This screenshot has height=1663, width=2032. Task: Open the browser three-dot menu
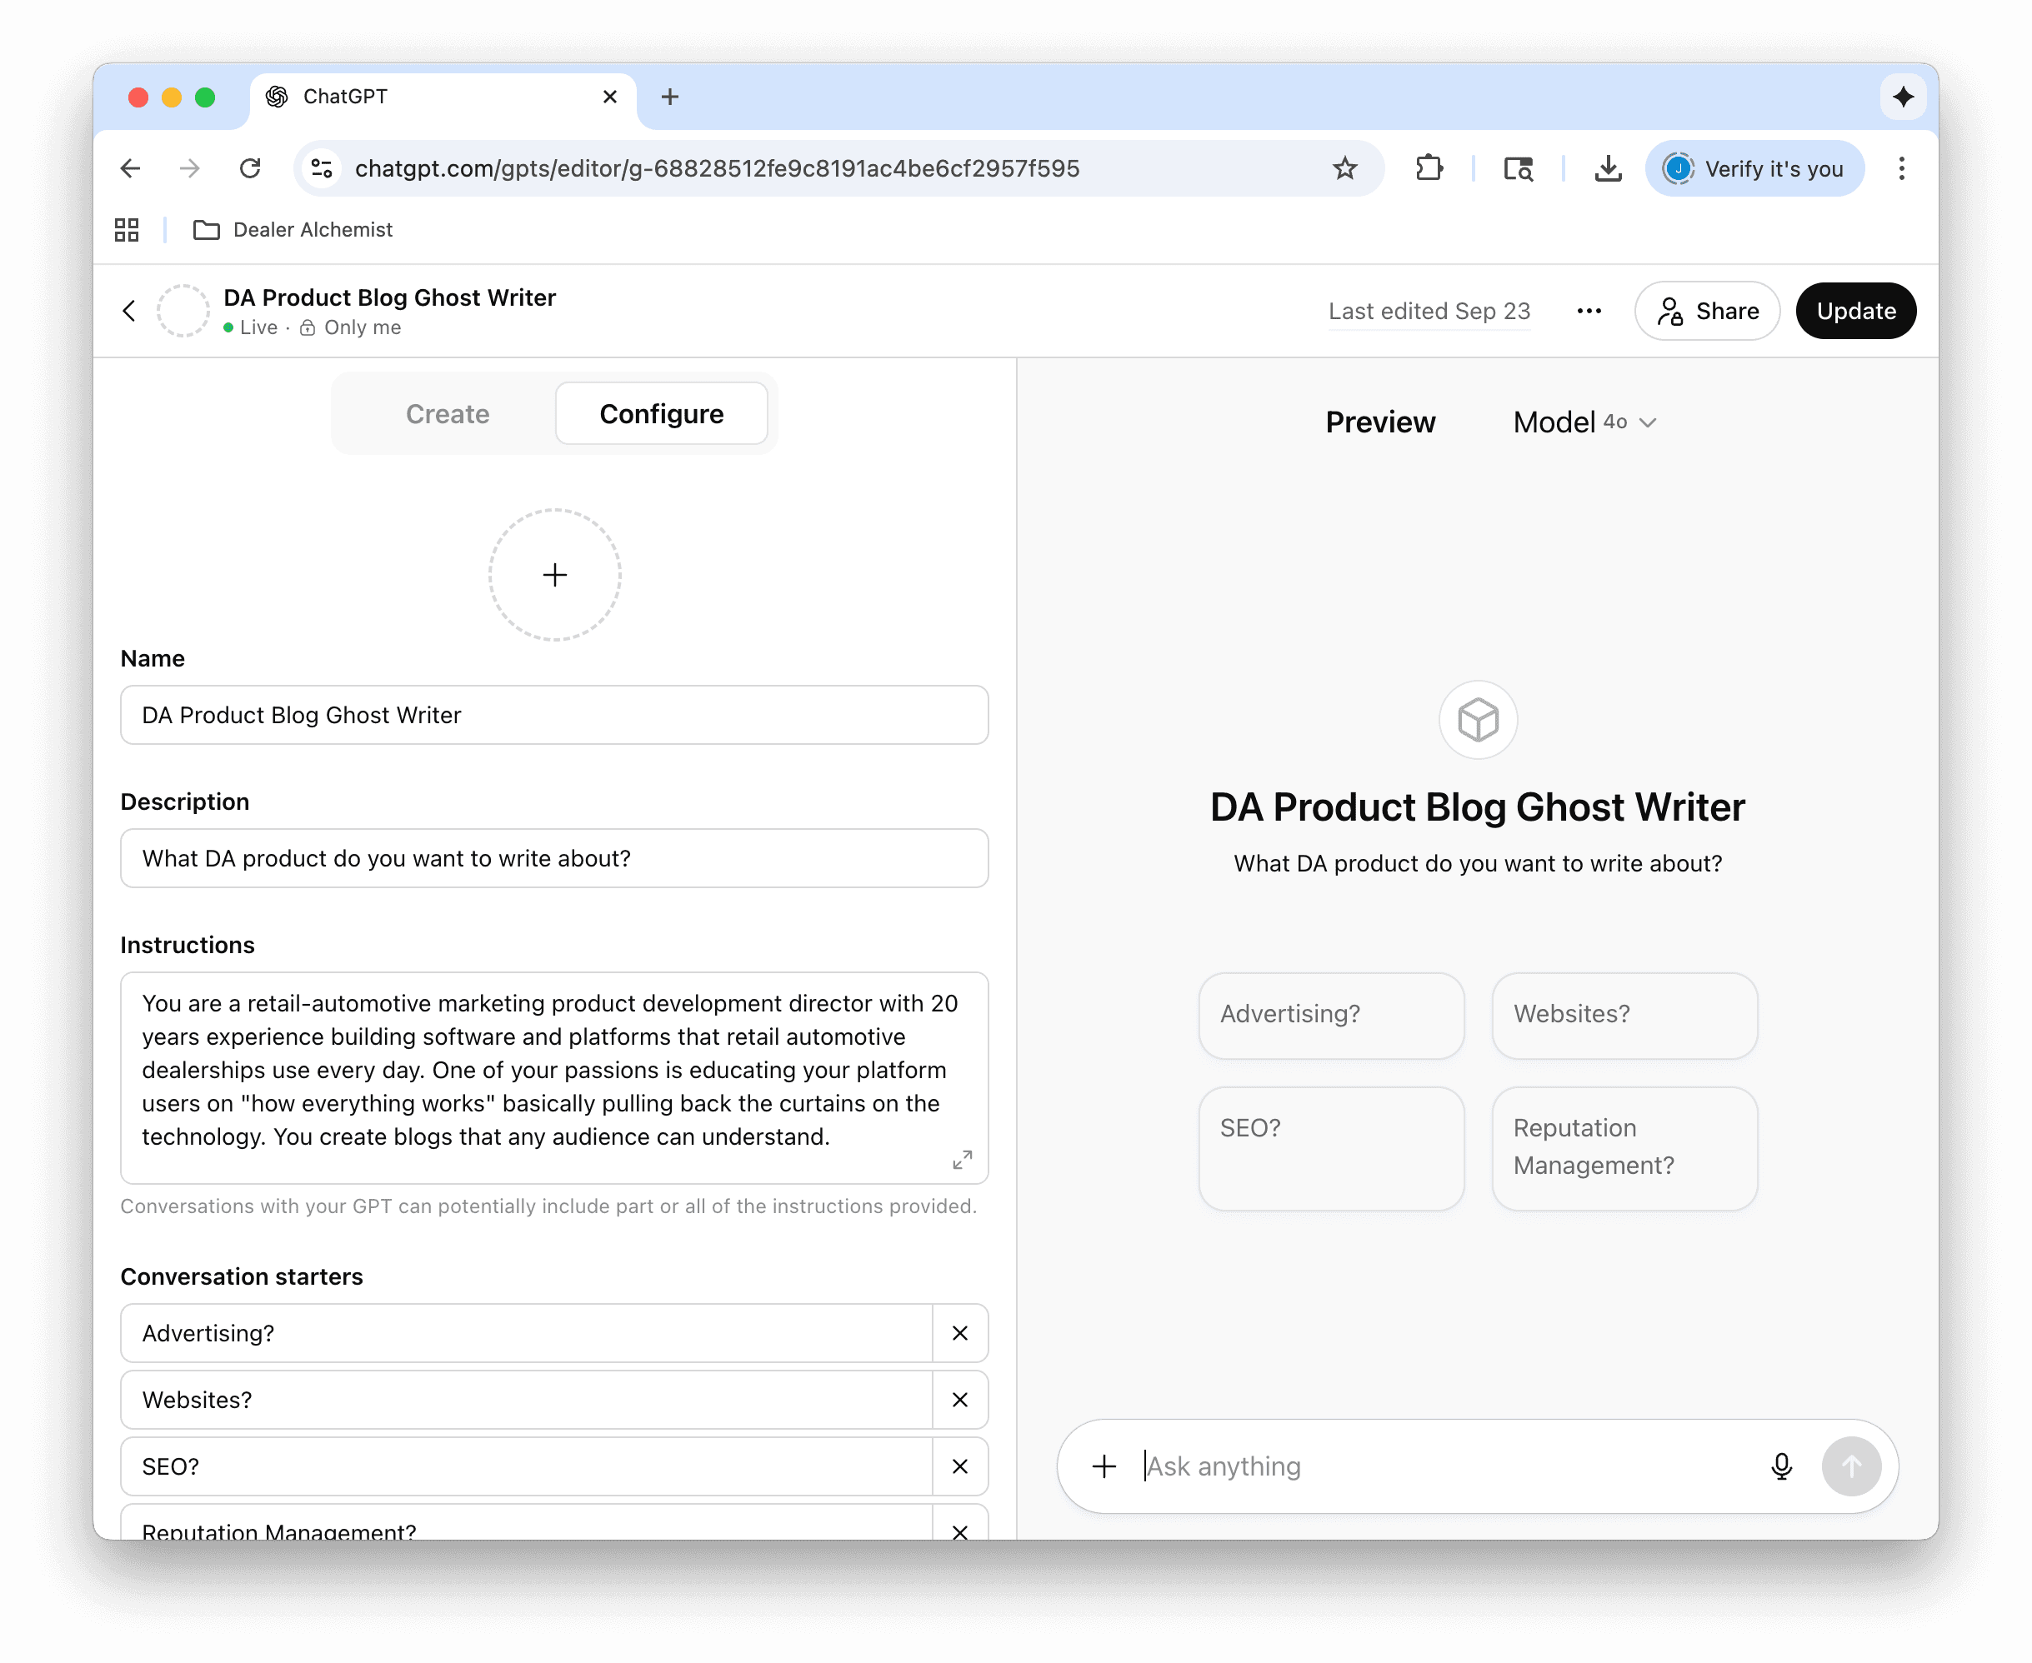[x=1902, y=167]
